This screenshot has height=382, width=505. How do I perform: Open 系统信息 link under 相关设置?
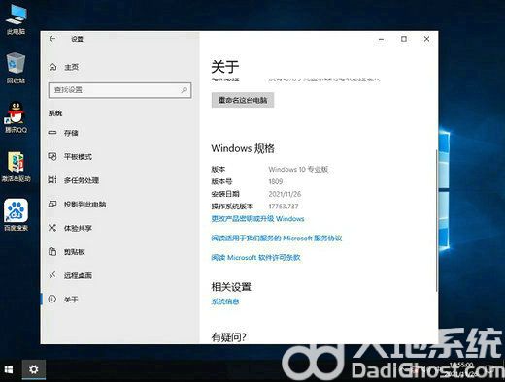225,302
